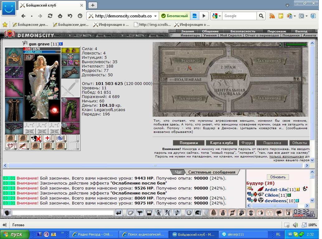Image resolution: width=322 pixels, height=239 pixels.
Task: Click the equipped helmet item slot
Action: (14, 57)
